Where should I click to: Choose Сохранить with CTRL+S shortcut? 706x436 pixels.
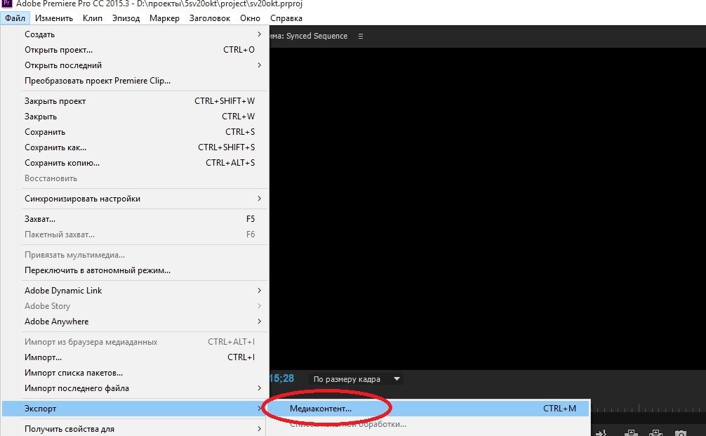pos(135,132)
